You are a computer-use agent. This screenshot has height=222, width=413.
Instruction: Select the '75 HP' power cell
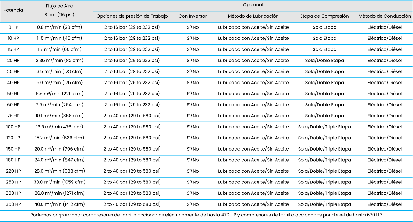coord(13,116)
